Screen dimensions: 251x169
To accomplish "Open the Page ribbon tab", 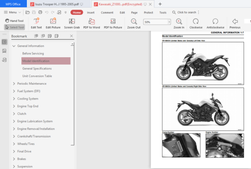I will (x=134, y=13).
